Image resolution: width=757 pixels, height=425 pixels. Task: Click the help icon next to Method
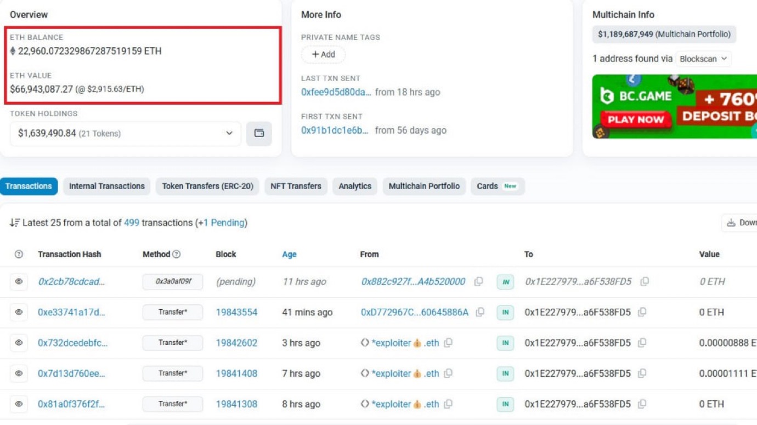(x=177, y=254)
